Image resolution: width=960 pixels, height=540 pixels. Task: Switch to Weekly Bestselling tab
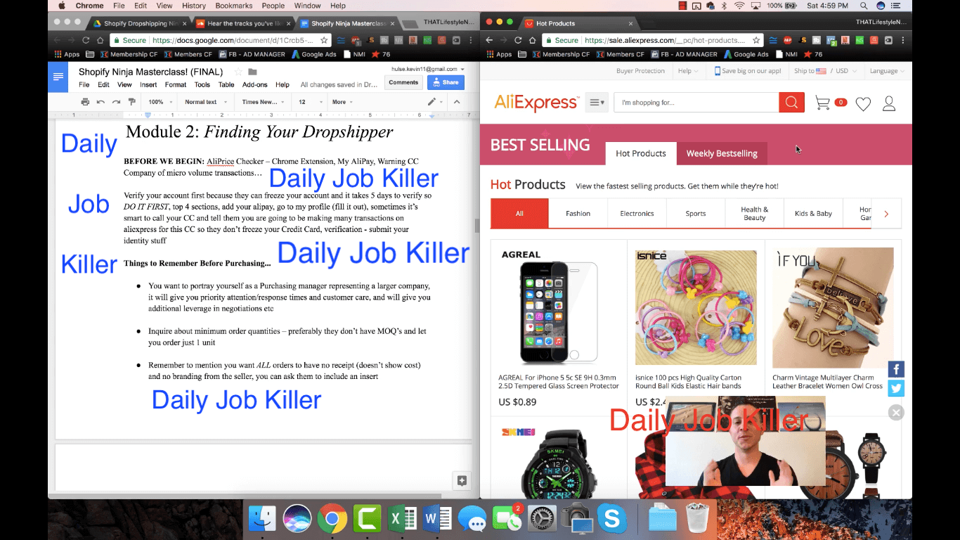(722, 153)
